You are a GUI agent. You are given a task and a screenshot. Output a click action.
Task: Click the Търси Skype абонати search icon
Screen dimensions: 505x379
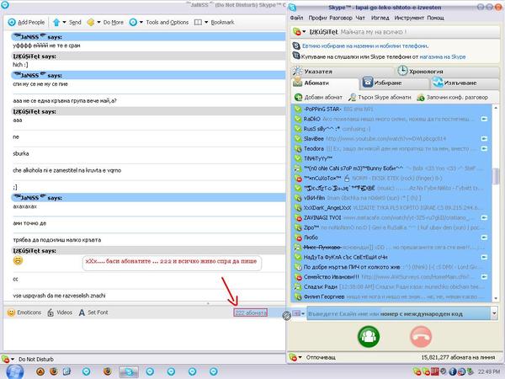tap(353, 97)
